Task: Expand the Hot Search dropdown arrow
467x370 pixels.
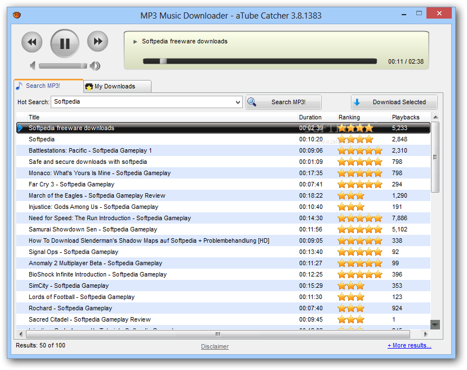Action: pyautogui.click(x=238, y=102)
